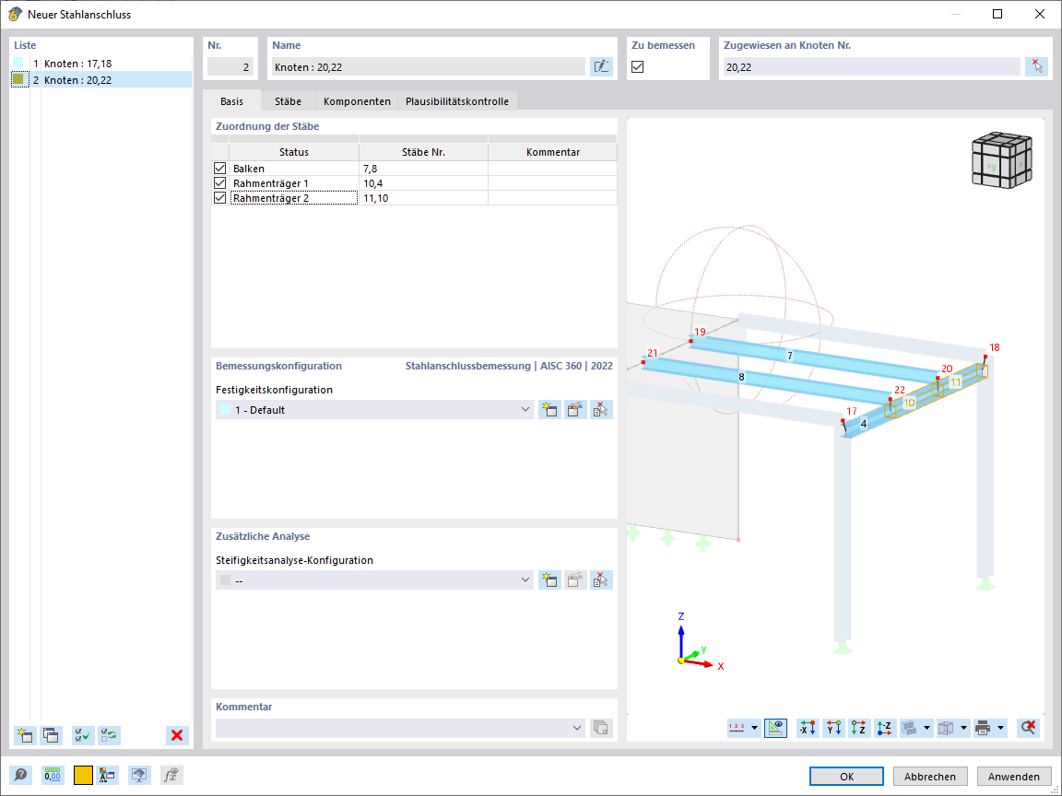Open the comment library icon
The image size is (1062, 796).
(x=601, y=728)
